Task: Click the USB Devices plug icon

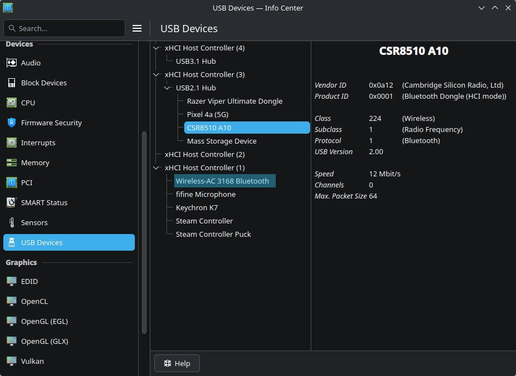Action: (x=12, y=242)
